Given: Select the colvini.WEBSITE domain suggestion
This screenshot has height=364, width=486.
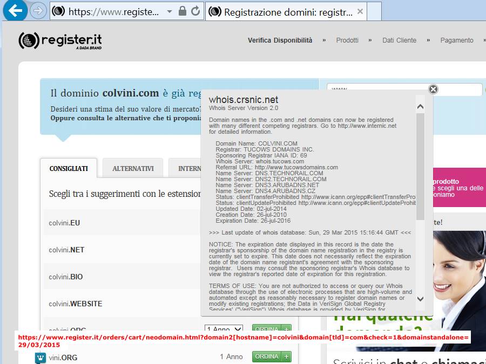Looking at the screenshot, I should (75, 304).
